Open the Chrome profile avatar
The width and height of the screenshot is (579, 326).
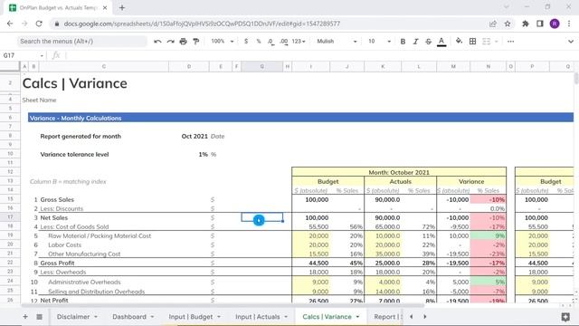click(555, 24)
